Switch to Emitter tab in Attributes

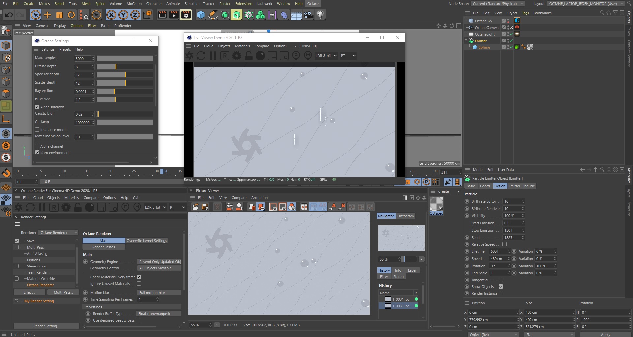514,186
